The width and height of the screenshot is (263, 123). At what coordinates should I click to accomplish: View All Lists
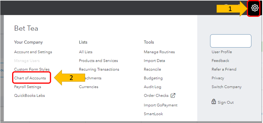click(86, 52)
